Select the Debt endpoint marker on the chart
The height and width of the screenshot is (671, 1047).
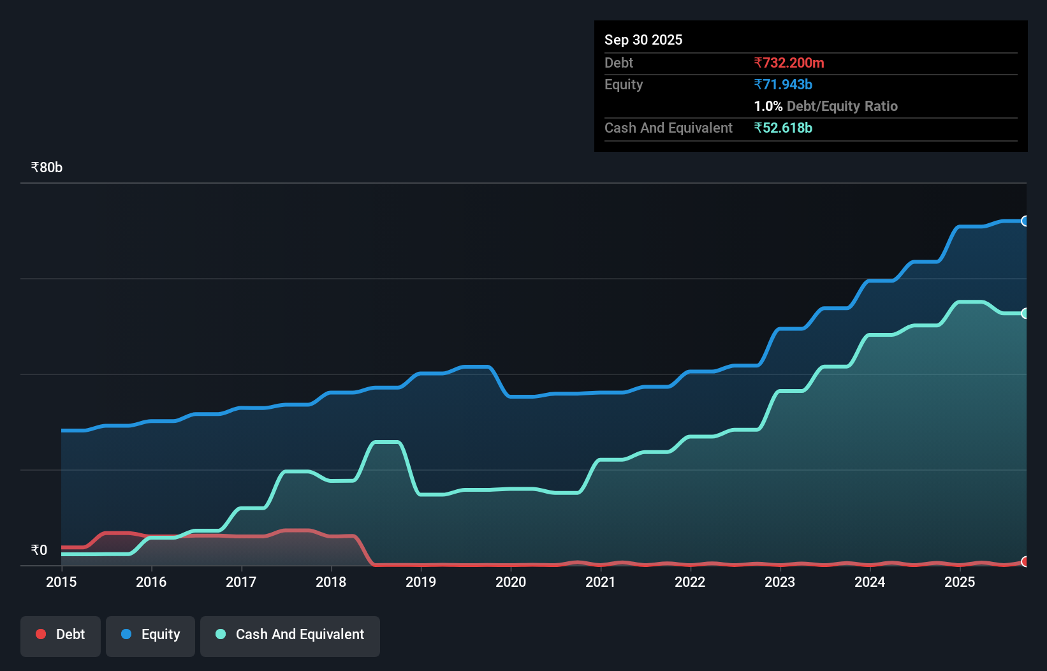pyautogui.click(x=1025, y=562)
